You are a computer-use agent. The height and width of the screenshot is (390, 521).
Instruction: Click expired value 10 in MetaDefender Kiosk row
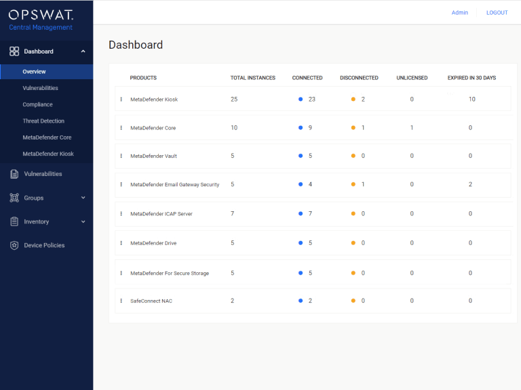[x=472, y=99]
